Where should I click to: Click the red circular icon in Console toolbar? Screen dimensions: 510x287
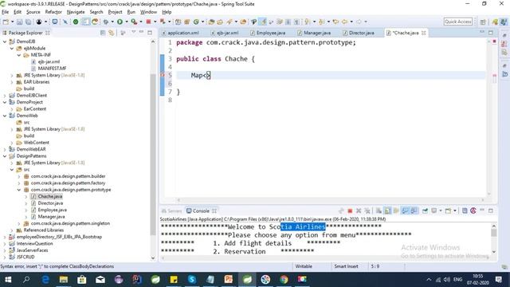click(x=473, y=210)
